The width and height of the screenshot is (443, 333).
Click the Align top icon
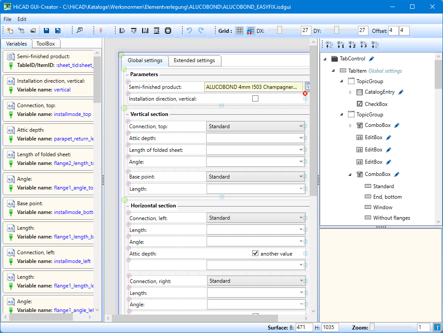click(x=134, y=31)
